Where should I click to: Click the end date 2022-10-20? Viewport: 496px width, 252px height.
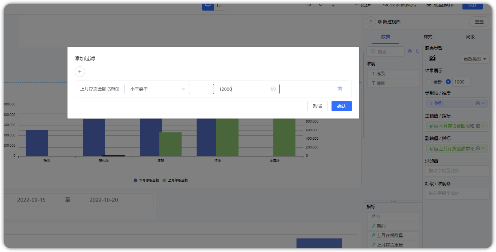(x=104, y=200)
